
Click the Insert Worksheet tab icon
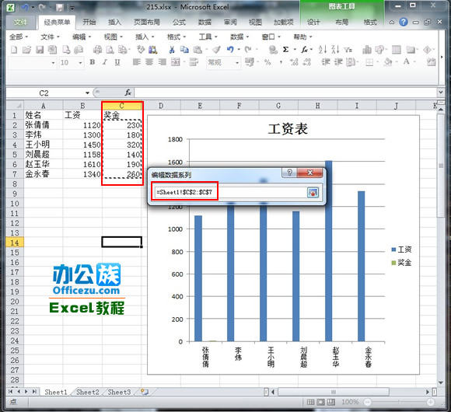(x=145, y=392)
